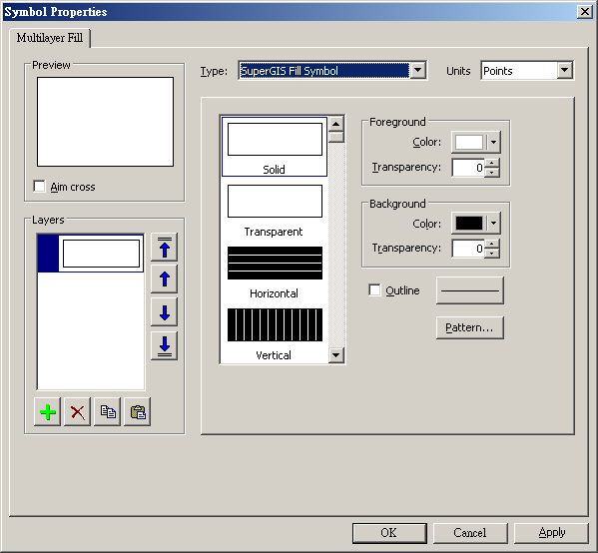Delete layer using red X icon
Screen dimensions: 598x553
(x=78, y=412)
